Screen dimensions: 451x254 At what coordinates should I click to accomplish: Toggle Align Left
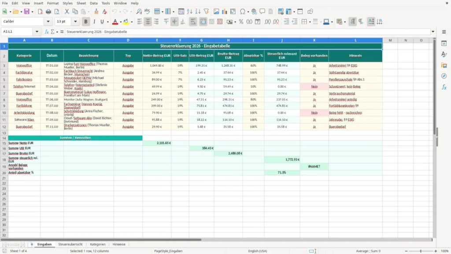140,22
